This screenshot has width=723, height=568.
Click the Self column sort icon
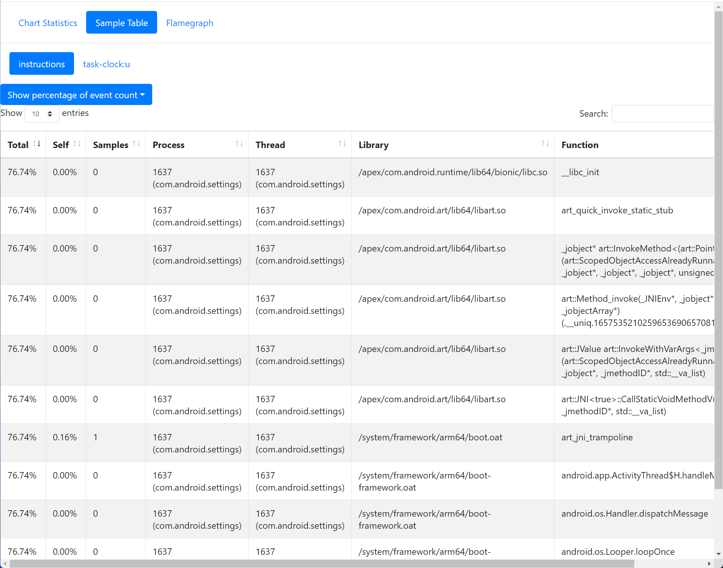[x=77, y=144]
